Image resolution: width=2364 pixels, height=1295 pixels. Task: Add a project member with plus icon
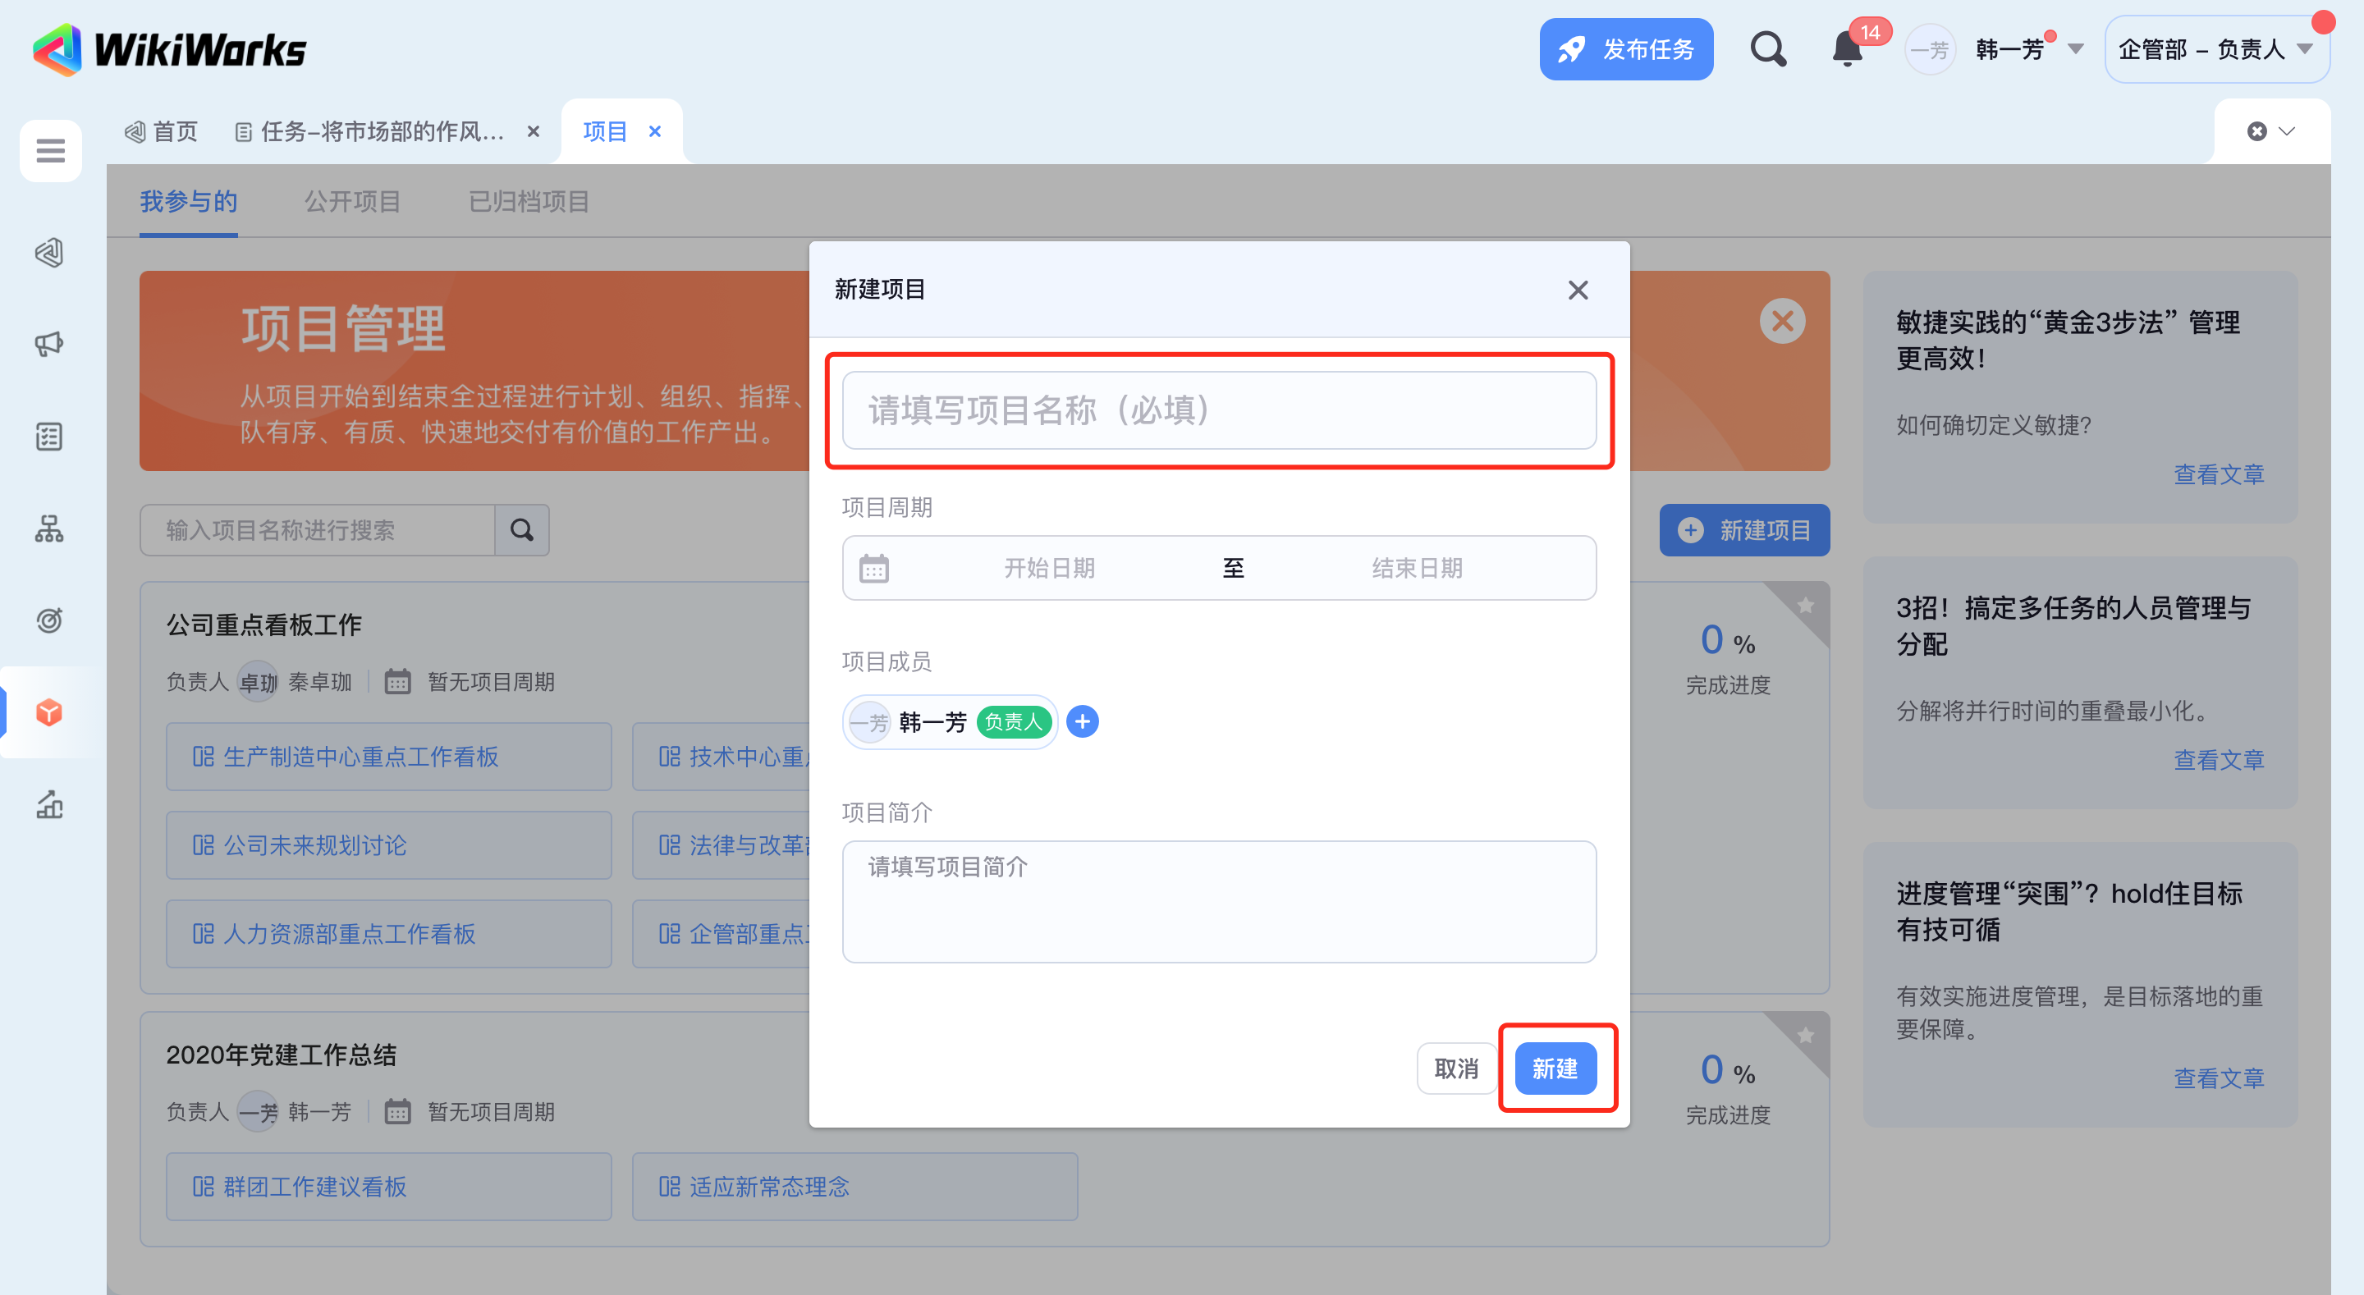1083,722
